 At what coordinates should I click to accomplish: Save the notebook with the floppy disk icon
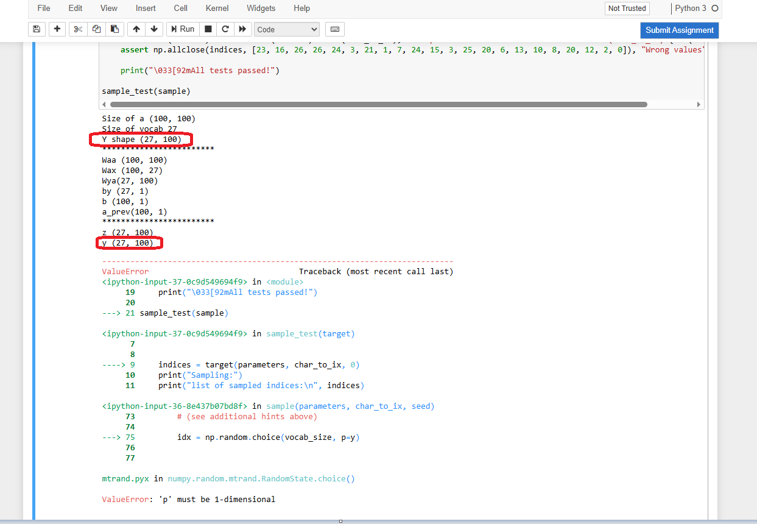point(37,29)
